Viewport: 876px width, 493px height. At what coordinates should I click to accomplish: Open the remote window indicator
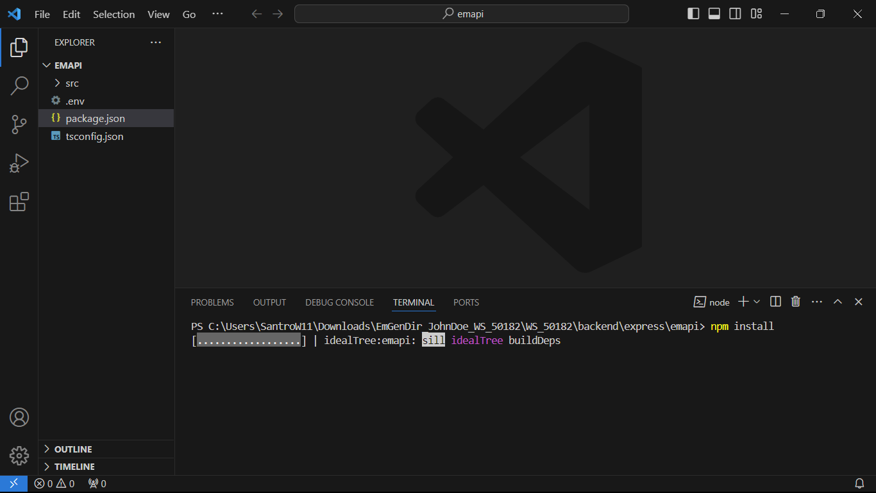pos(13,483)
